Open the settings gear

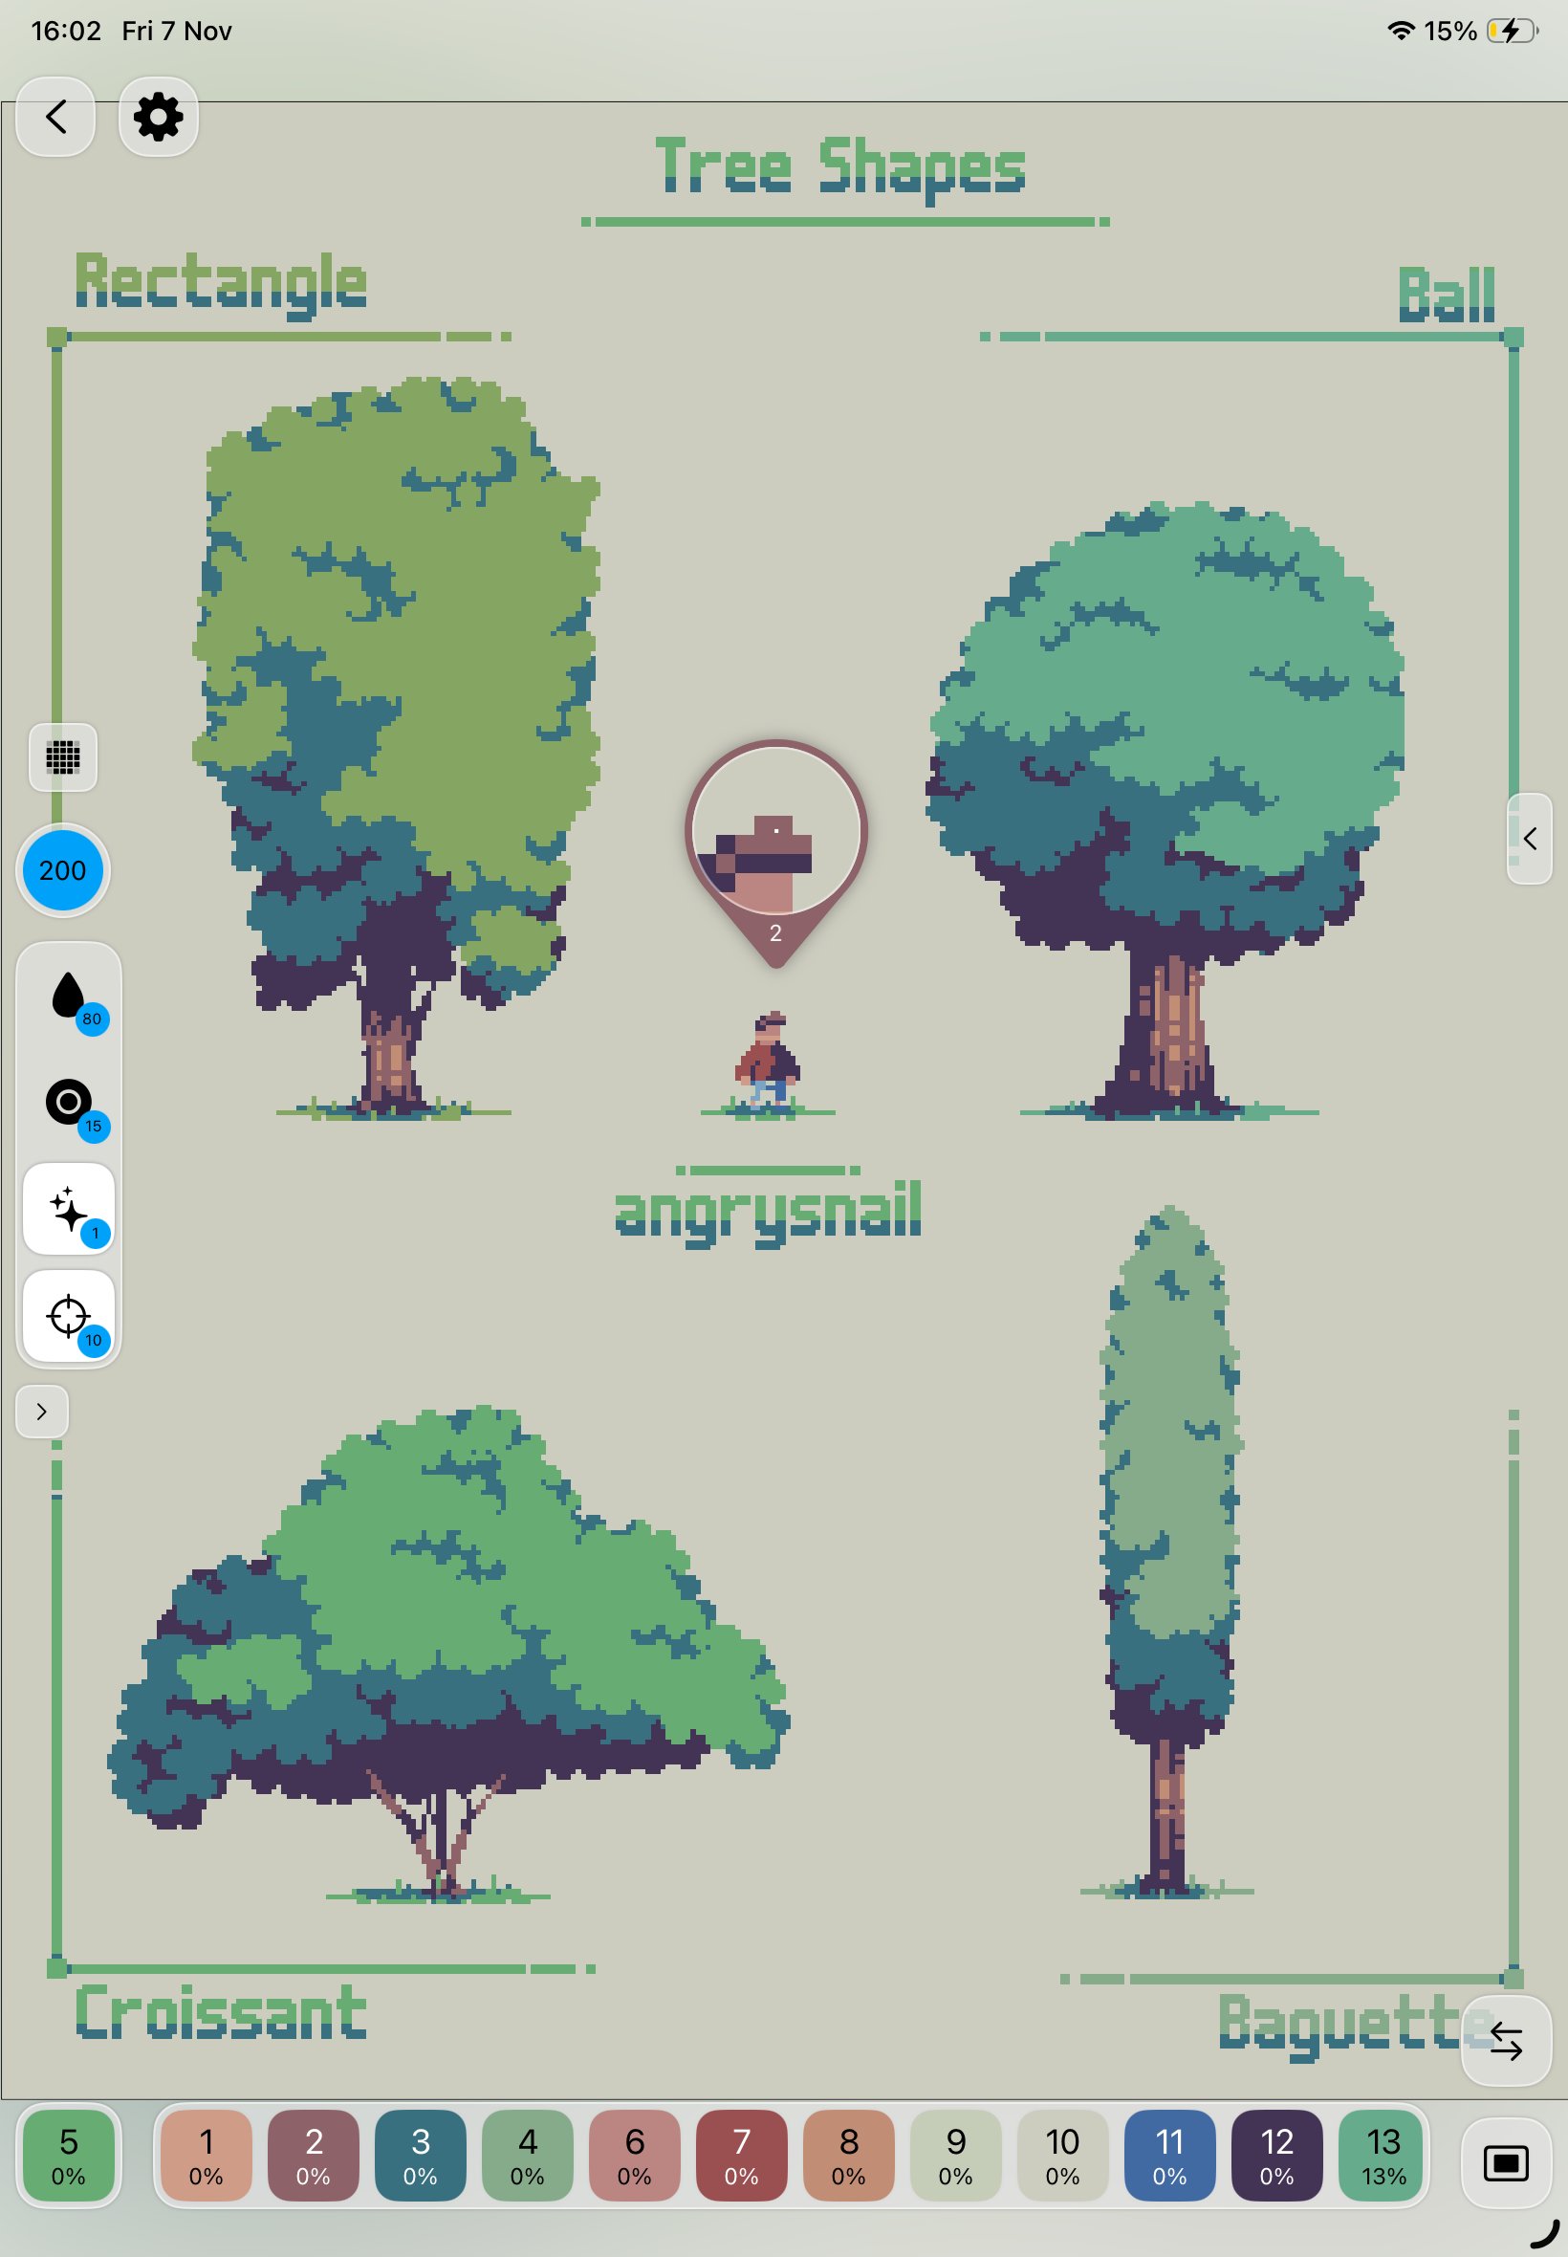pyautogui.click(x=158, y=117)
